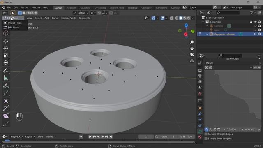The image size is (263, 148).
Task: Click the End frame 250 field
Action: click(186, 136)
